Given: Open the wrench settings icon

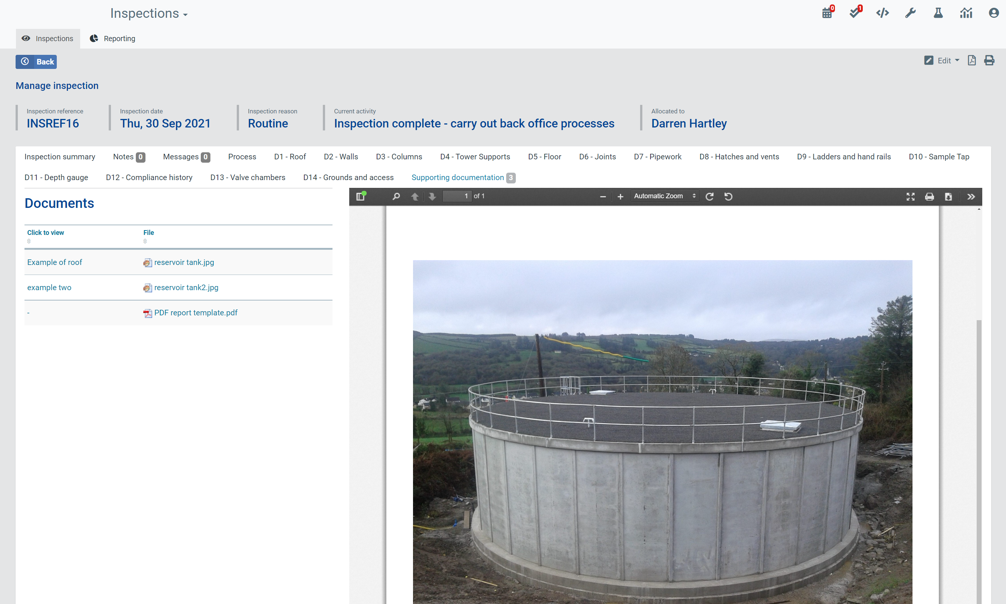Looking at the screenshot, I should (910, 13).
